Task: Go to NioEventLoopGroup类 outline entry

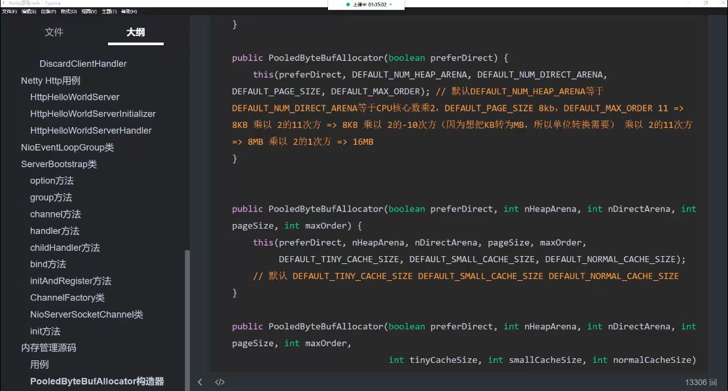Action: [67, 147]
